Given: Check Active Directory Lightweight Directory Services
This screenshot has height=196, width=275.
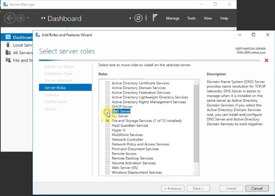Looking at the screenshot, I should pyautogui.click(x=108, y=97).
